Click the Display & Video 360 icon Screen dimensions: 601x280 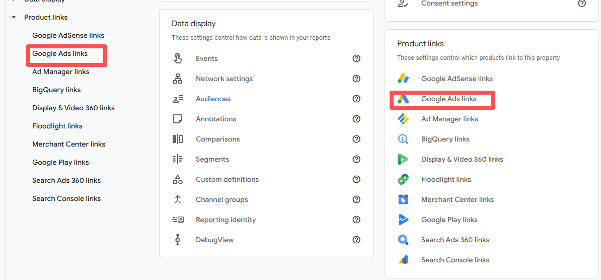coord(403,159)
